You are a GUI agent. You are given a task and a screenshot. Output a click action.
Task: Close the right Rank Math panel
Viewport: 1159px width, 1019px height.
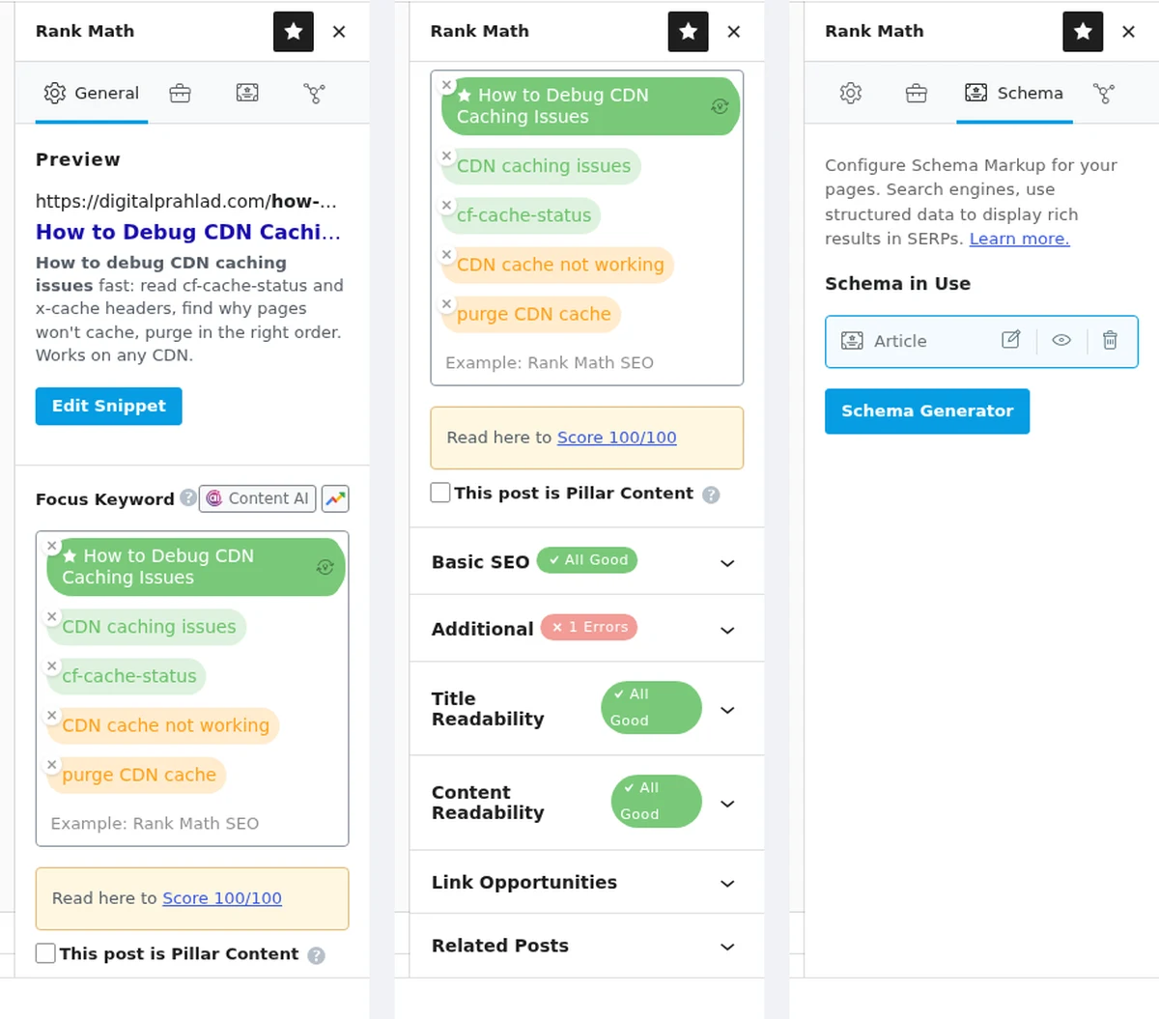tap(1128, 32)
